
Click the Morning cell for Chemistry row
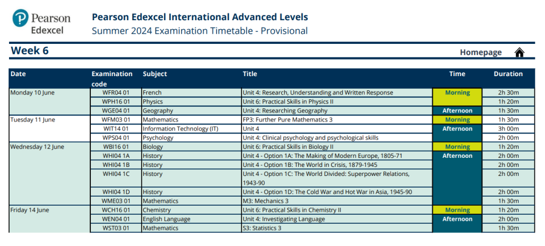[x=457, y=210]
